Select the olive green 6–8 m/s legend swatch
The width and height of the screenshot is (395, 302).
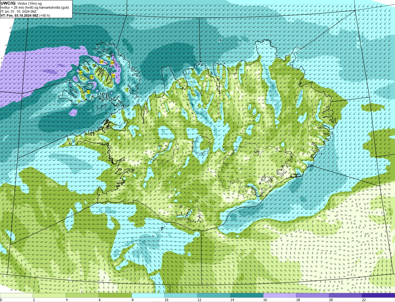[115, 296]
